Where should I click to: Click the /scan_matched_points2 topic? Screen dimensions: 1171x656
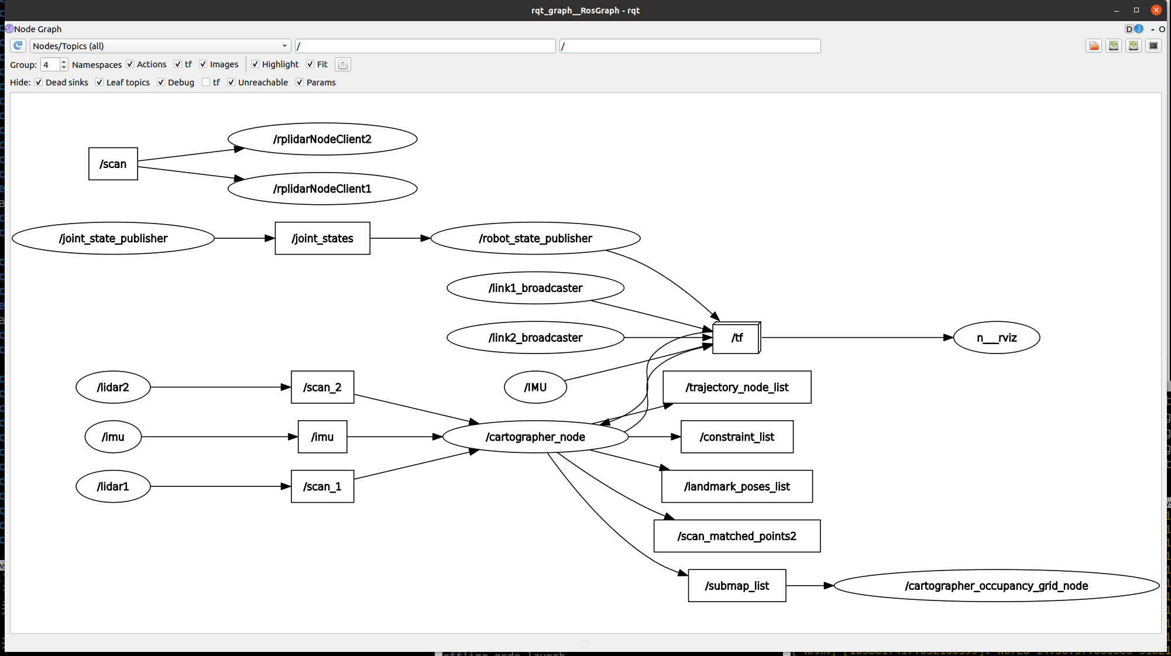pyautogui.click(x=737, y=536)
